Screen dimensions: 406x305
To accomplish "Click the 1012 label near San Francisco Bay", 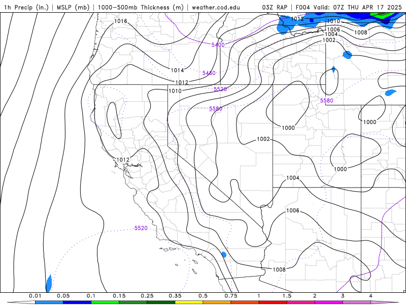I will pos(123,160).
